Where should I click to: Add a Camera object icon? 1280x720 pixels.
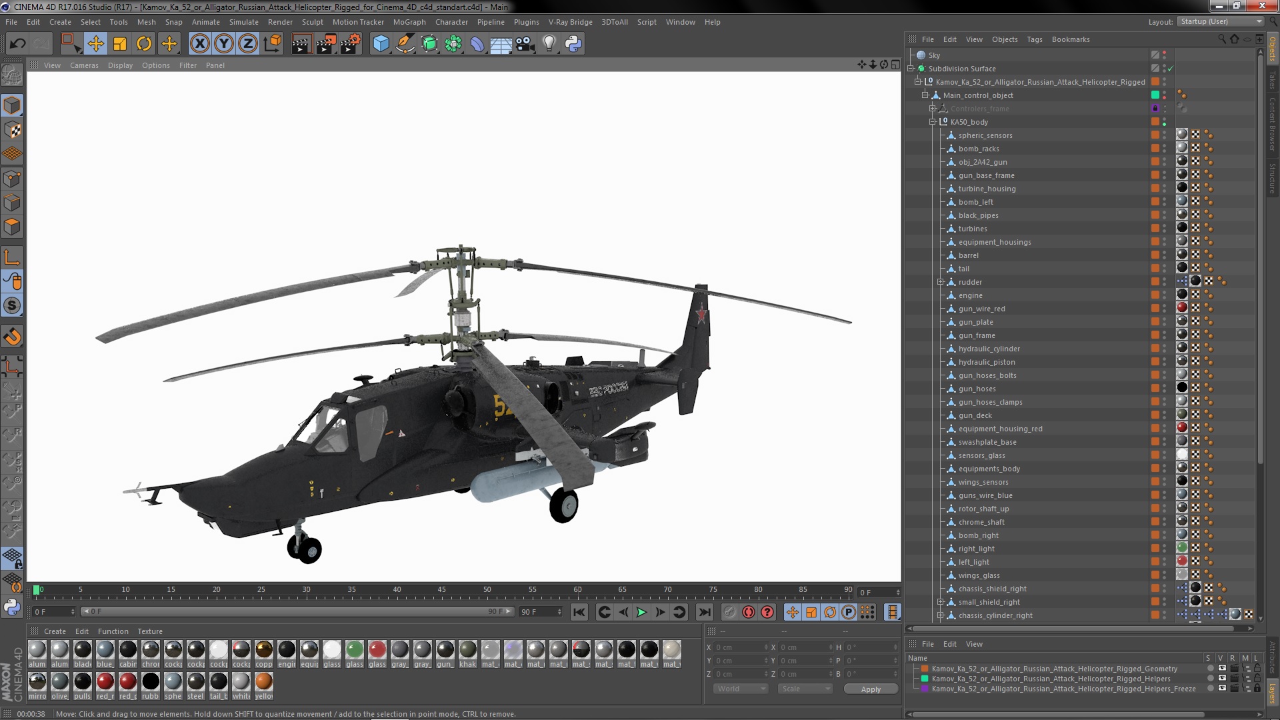point(525,44)
